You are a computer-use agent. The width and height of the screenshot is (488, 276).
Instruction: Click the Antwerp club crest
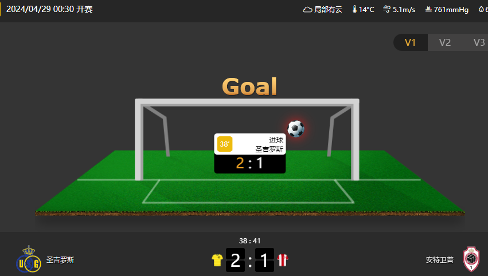pos(471,259)
